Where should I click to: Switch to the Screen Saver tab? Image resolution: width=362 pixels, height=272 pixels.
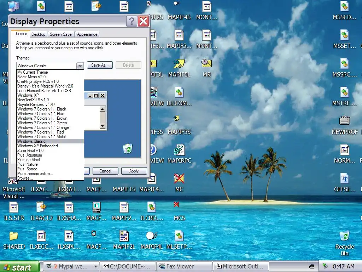61,34
